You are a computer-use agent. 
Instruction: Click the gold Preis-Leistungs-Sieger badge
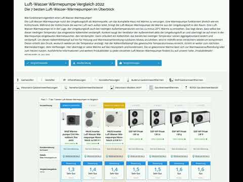[114, 106]
